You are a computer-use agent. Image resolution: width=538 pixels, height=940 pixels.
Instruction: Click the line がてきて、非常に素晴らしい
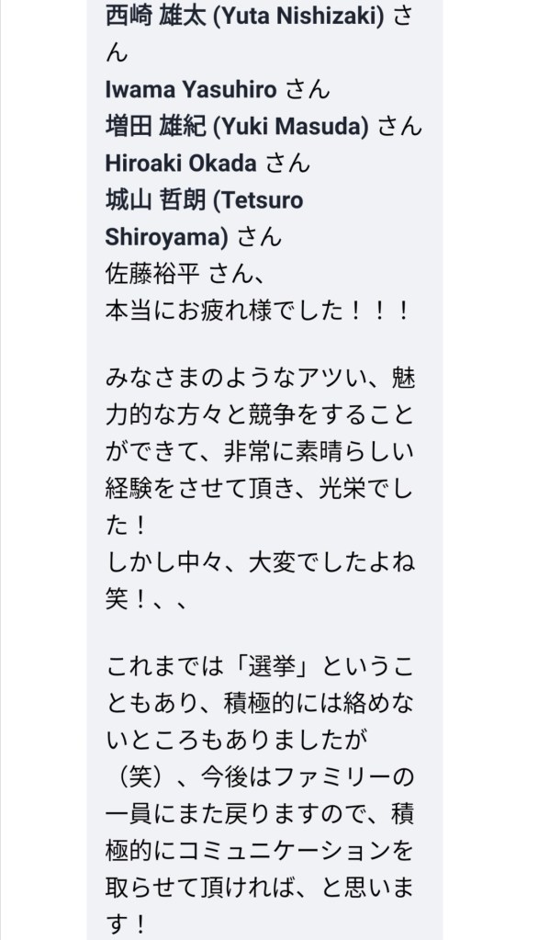point(260,451)
